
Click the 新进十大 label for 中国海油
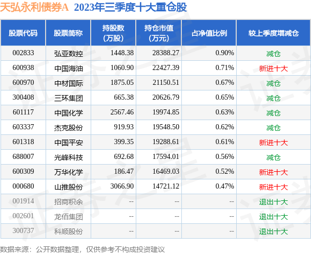[x=273, y=68]
